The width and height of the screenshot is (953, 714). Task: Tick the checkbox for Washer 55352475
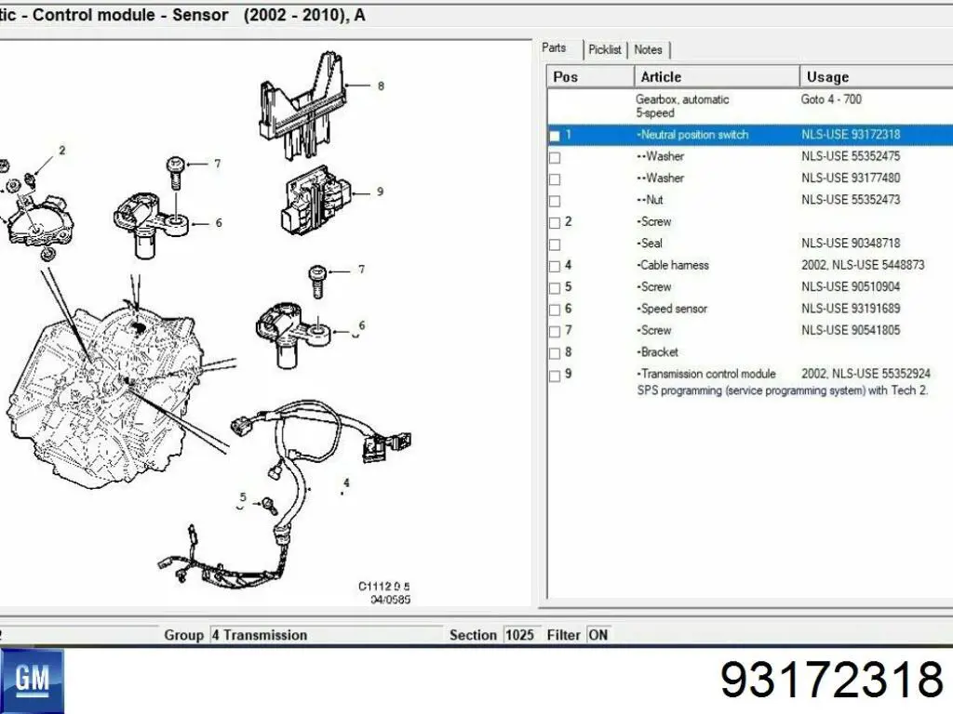(x=555, y=158)
